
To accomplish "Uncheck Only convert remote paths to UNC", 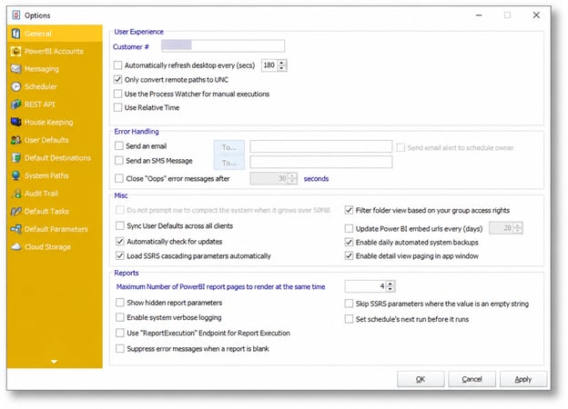I will click(x=117, y=79).
